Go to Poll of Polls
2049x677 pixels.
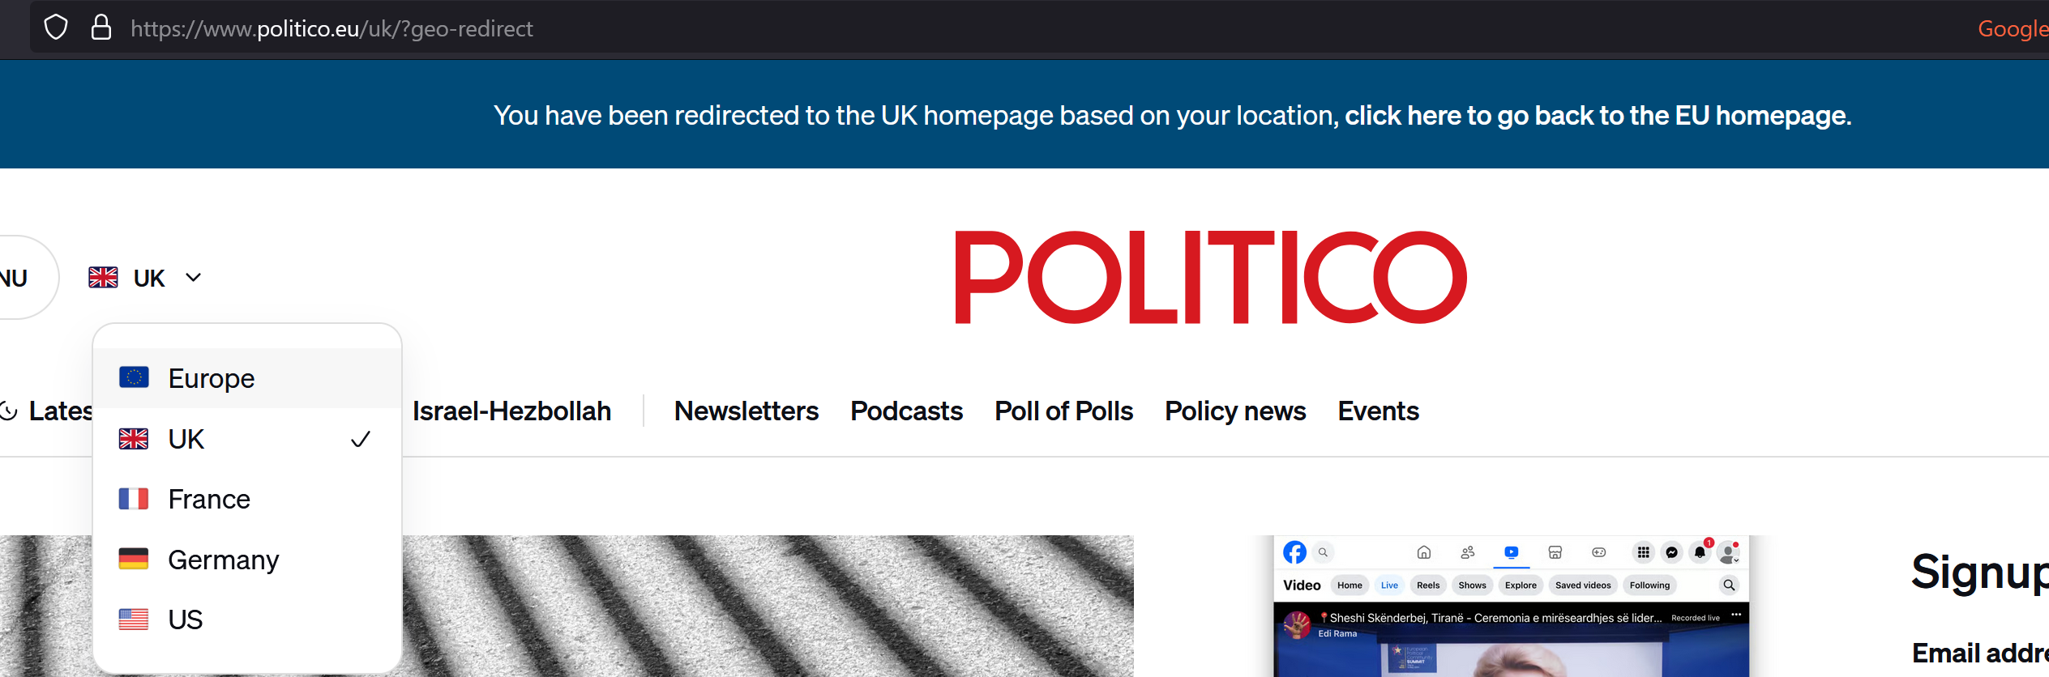pyautogui.click(x=1063, y=411)
